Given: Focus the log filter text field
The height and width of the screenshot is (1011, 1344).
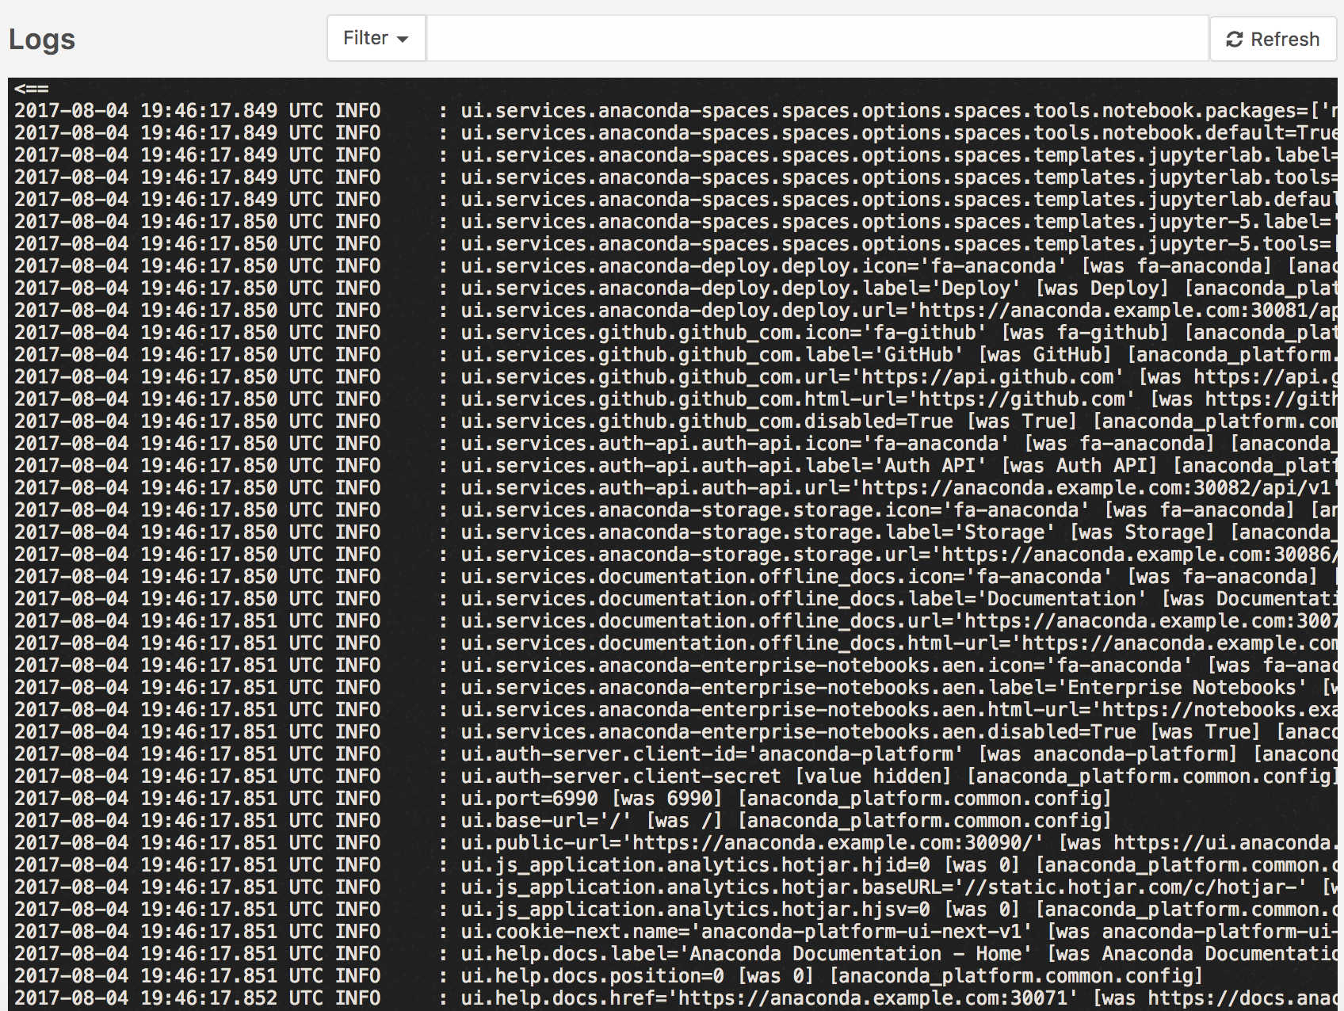Looking at the screenshot, I should pos(817,38).
